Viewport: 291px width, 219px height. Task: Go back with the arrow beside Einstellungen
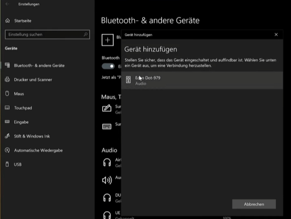(x=7, y=4)
